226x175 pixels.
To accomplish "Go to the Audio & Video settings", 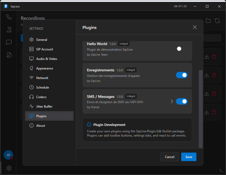I will click(46, 59).
